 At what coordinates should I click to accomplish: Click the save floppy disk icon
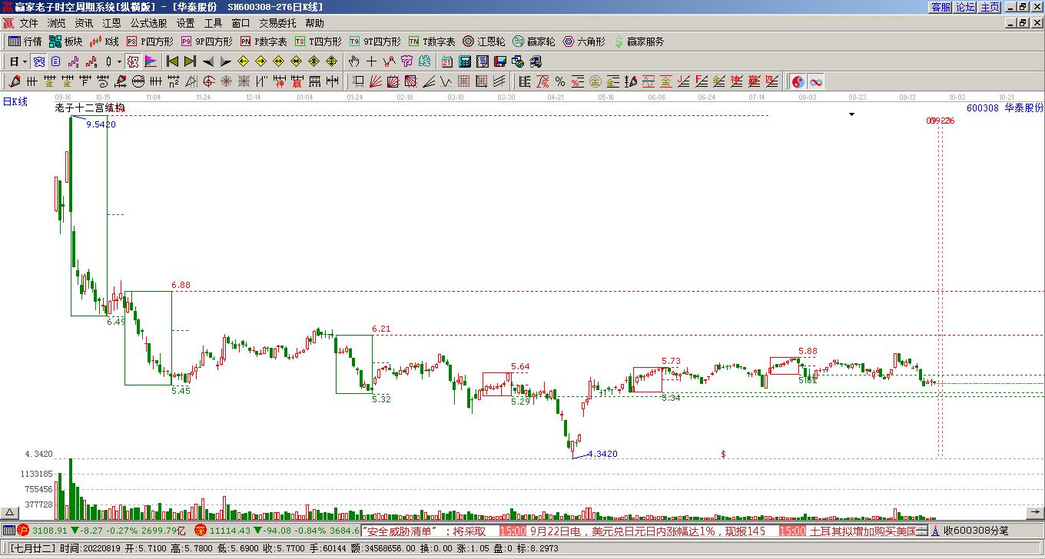(500, 61)
